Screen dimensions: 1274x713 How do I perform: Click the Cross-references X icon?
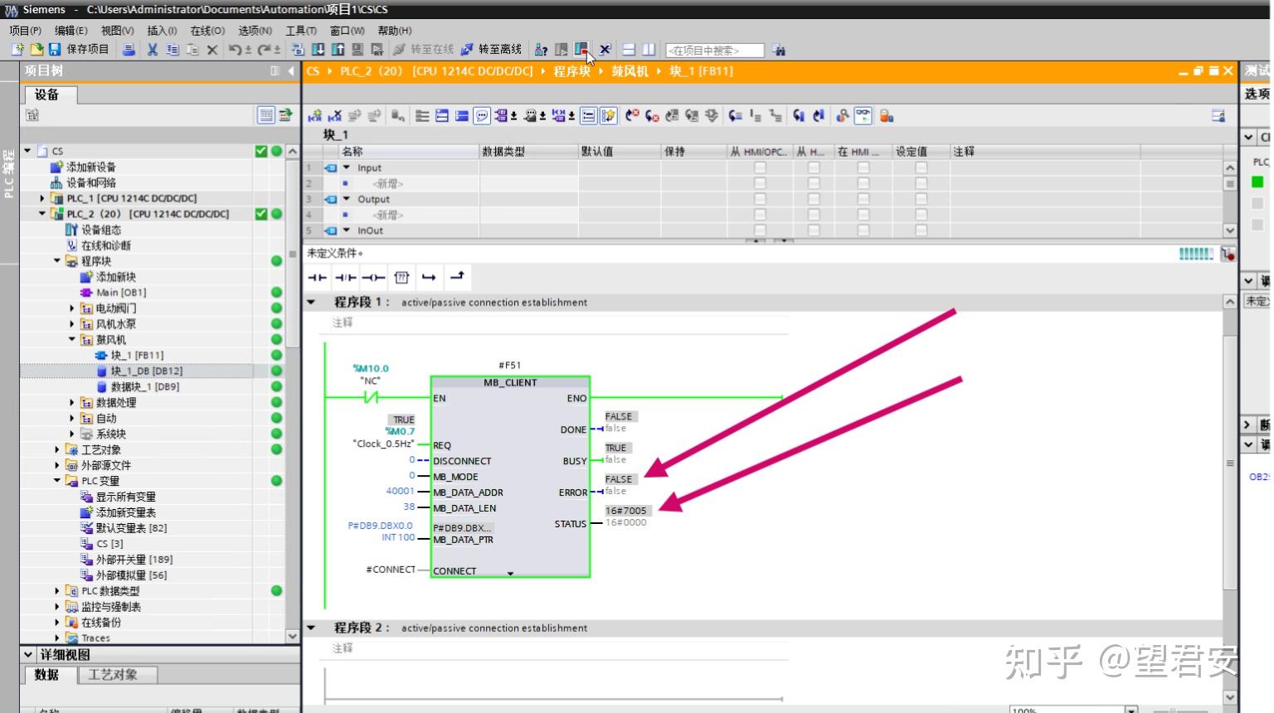pyautogui.click(x=605, y=50)
